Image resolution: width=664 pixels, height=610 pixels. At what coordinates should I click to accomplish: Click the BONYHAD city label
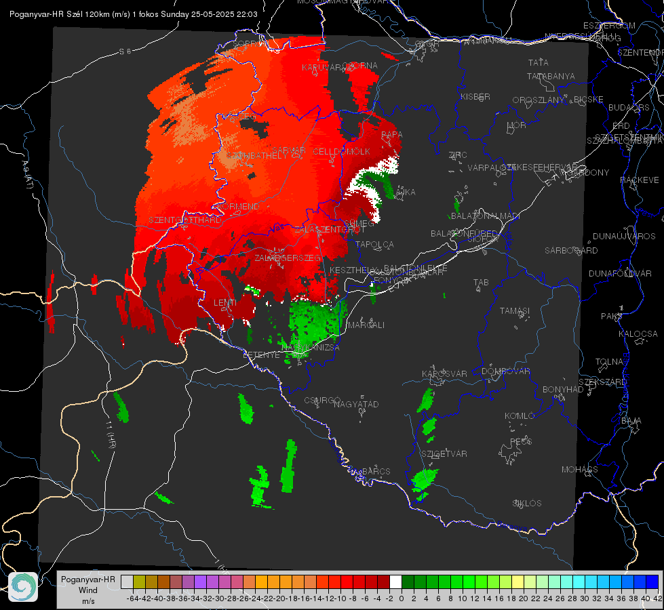pos(563,390)
